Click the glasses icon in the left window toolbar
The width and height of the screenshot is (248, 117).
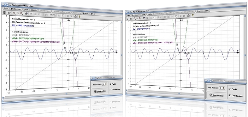coord(9,13)
